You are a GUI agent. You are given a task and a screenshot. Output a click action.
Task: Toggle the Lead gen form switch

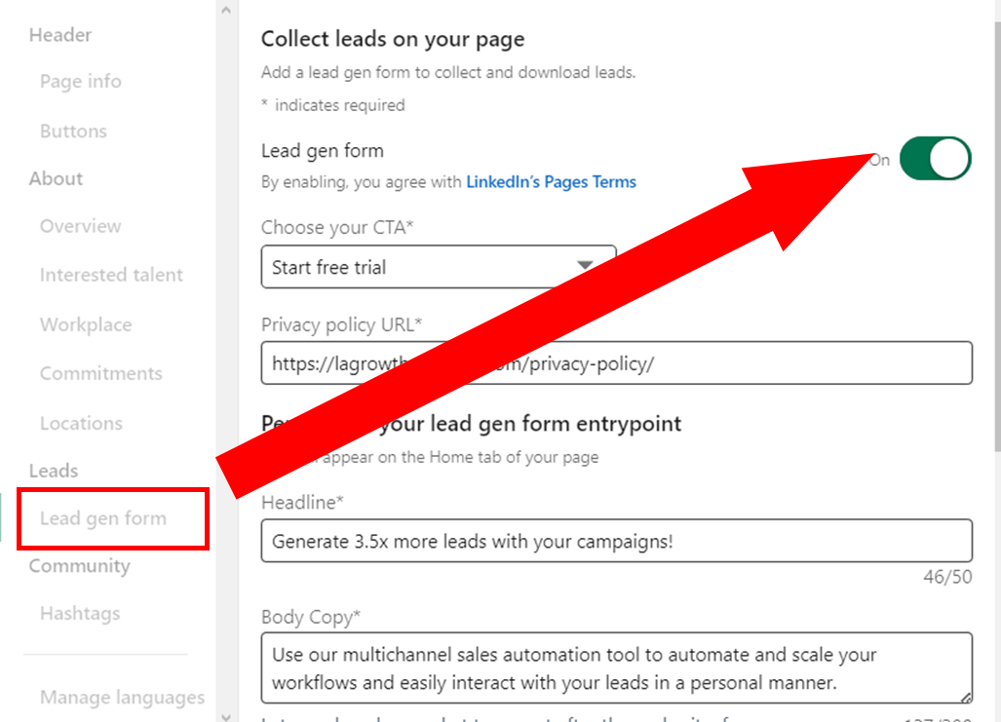(935, 159)
